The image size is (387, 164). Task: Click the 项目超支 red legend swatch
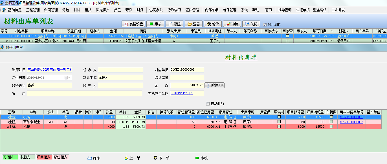[44, 157]
